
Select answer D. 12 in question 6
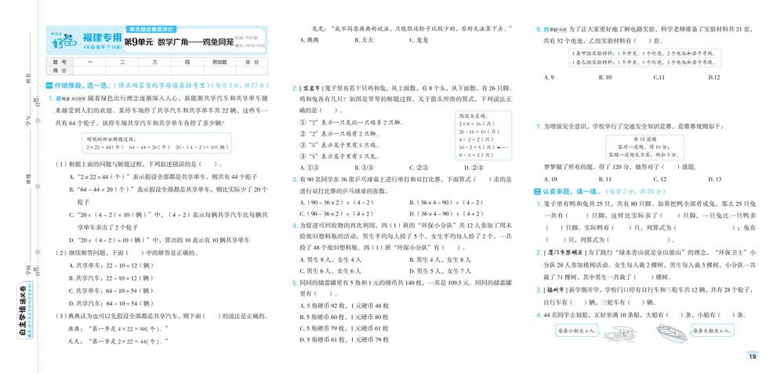(x=714, y=78)
